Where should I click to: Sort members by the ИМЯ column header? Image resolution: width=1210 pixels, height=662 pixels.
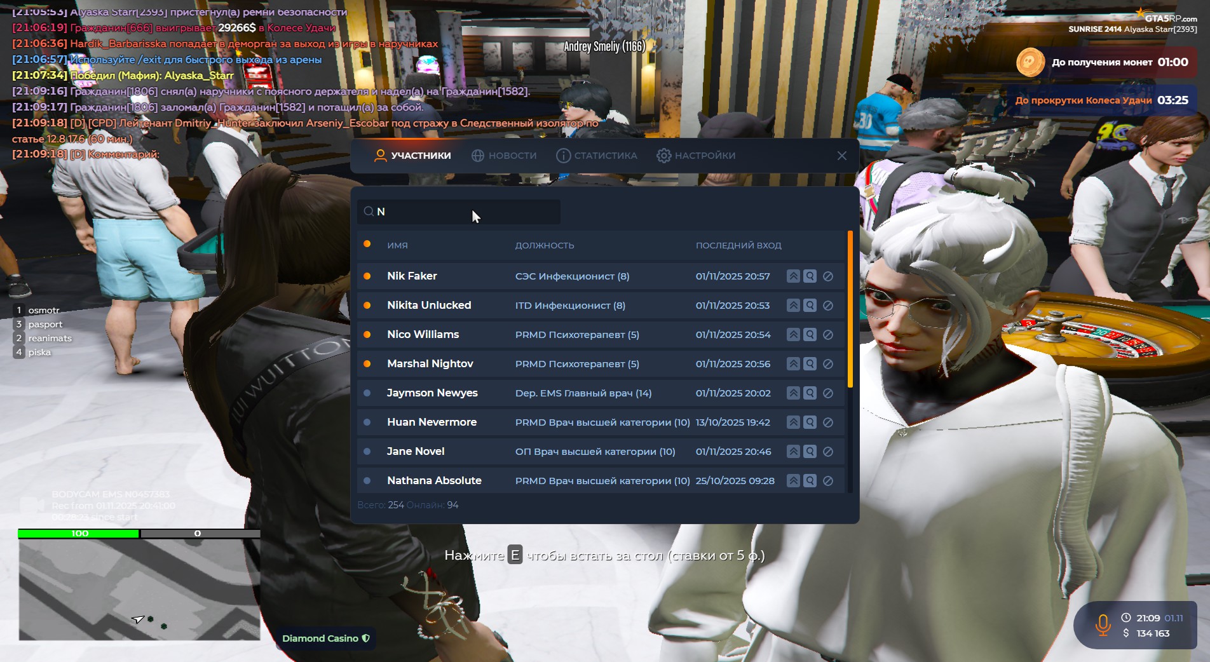[397, 245]
